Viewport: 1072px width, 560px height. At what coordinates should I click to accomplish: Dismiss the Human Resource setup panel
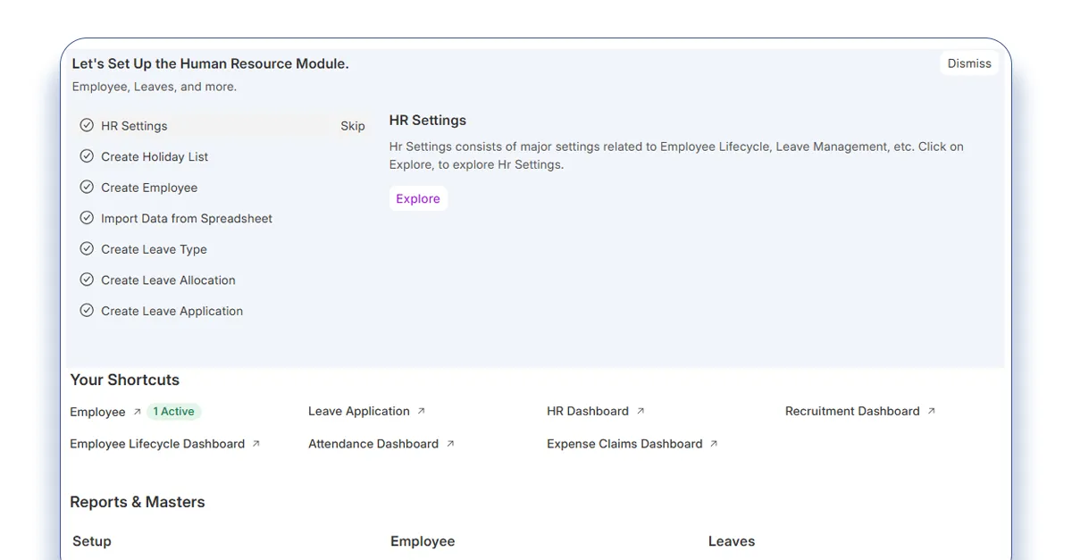pyautogui.click(x=969, y=63)
